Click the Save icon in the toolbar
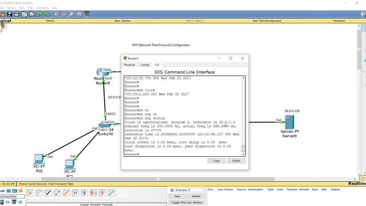This screenshot has height=206, width=366. point(10,14)
